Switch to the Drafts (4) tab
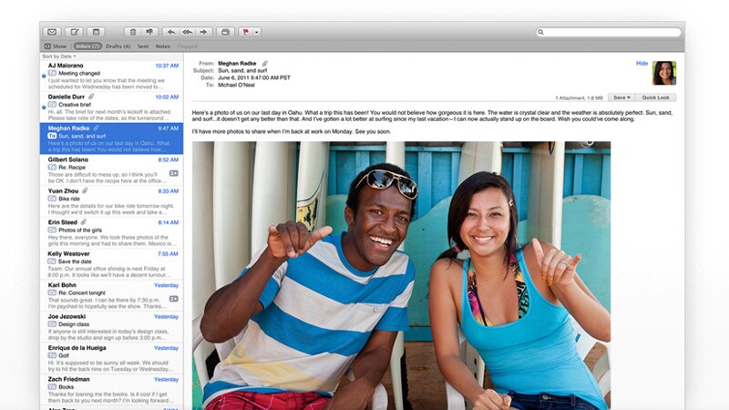This screenshot has width=729, height=410. pos(118,46)
